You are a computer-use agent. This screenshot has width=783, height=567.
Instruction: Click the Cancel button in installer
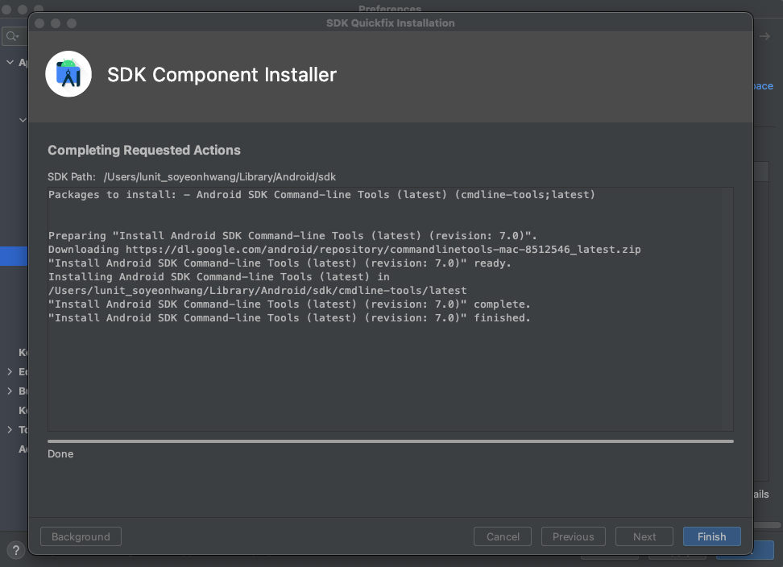(x=503, y=536)
